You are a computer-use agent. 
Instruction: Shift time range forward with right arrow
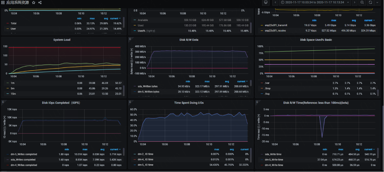354,3
